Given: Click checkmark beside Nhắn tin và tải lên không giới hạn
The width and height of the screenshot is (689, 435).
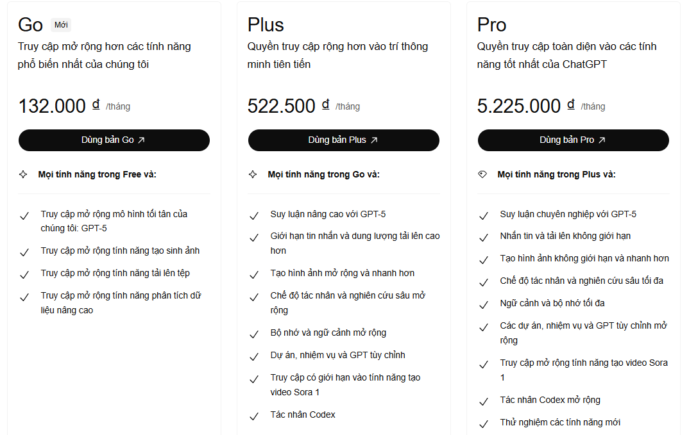Looking at the screenshot, I should click(484, 237).
